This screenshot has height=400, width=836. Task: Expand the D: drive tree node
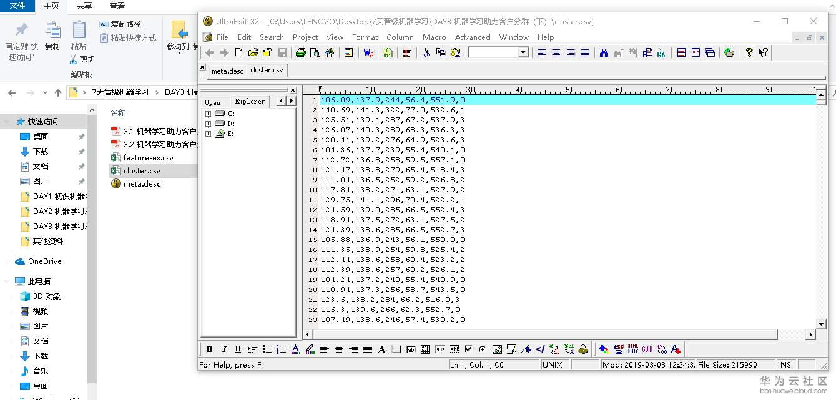(x=209, y=124)
